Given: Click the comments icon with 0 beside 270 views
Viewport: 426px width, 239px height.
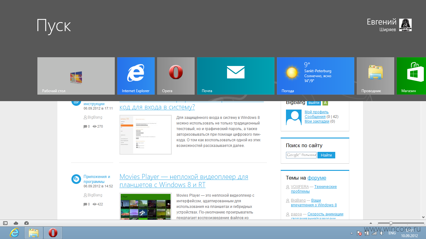Looking at the screenshot, I should click(85, 127).
